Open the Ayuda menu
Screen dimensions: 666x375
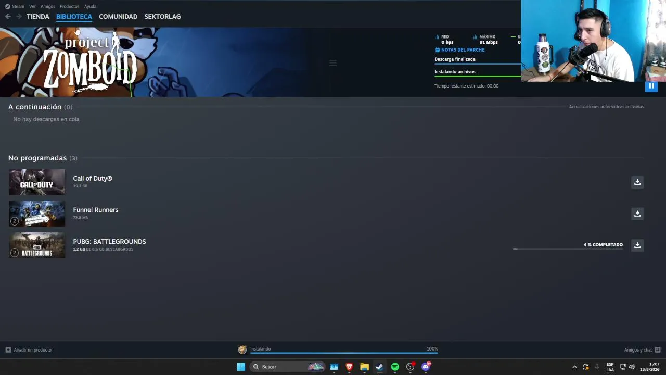90,6
